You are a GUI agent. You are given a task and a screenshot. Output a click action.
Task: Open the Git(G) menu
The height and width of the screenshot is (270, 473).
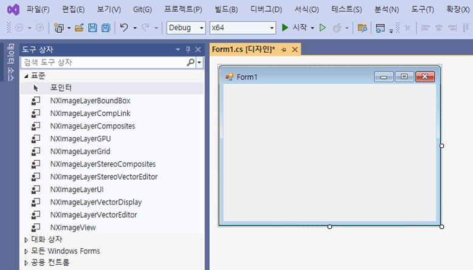click(142, 9)
